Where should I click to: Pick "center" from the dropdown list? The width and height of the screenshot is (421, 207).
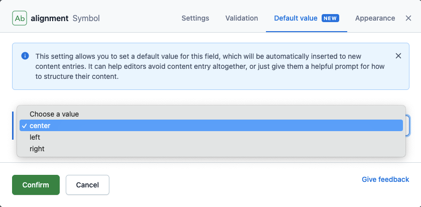[40, 126]
